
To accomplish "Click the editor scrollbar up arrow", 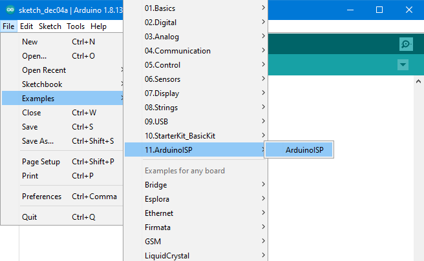I will tap(418, 81).
